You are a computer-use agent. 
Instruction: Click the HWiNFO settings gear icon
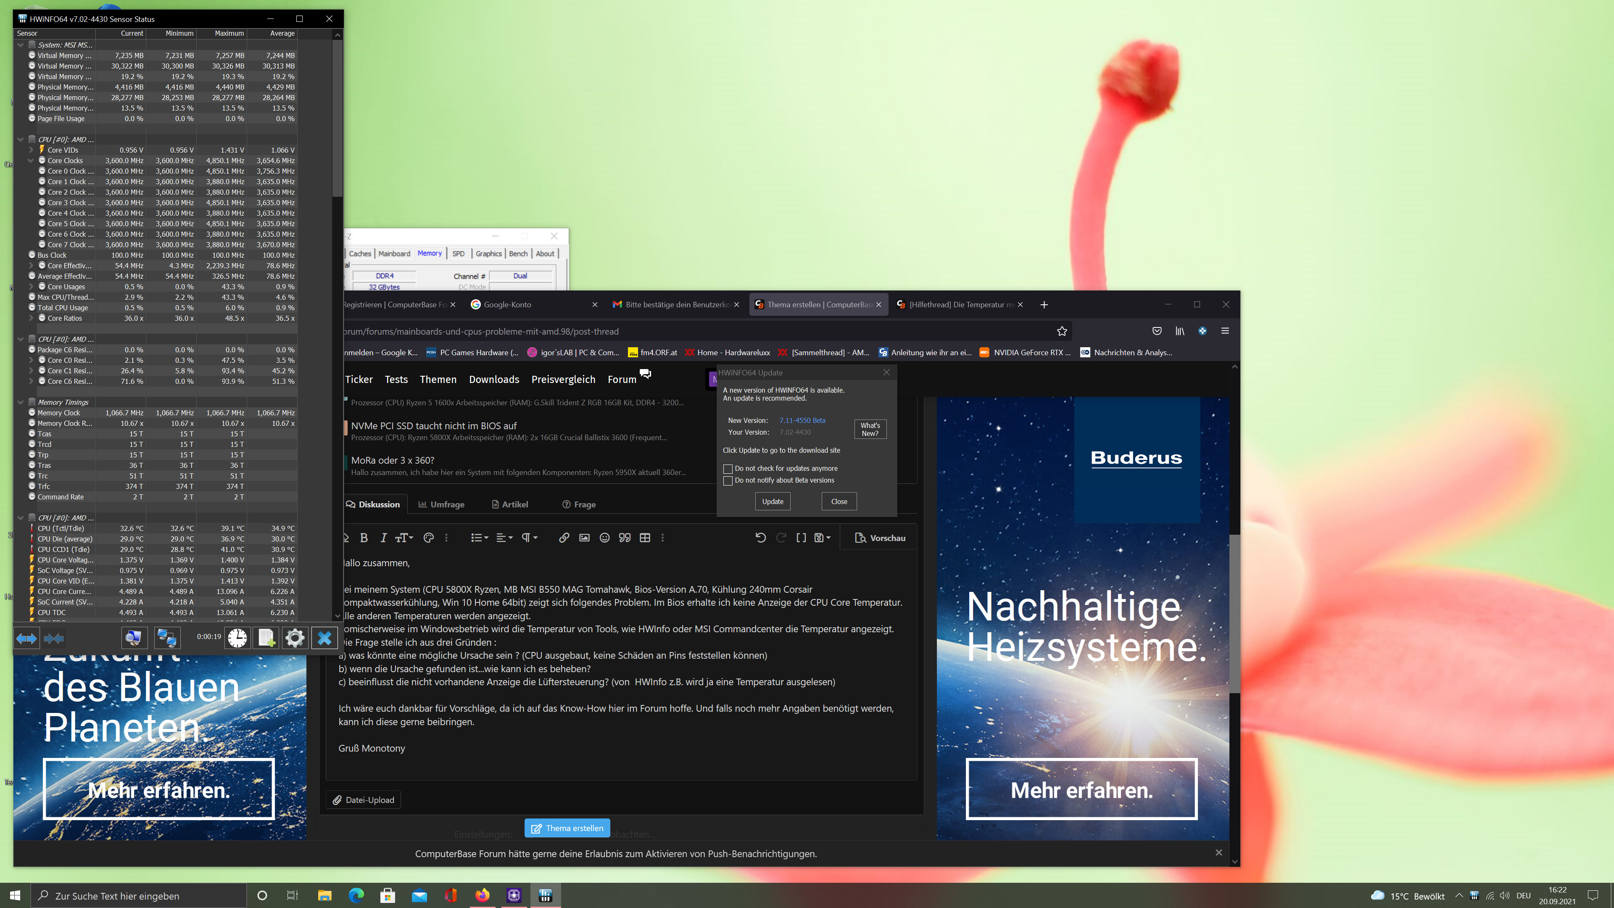click(x=295, y=638)
